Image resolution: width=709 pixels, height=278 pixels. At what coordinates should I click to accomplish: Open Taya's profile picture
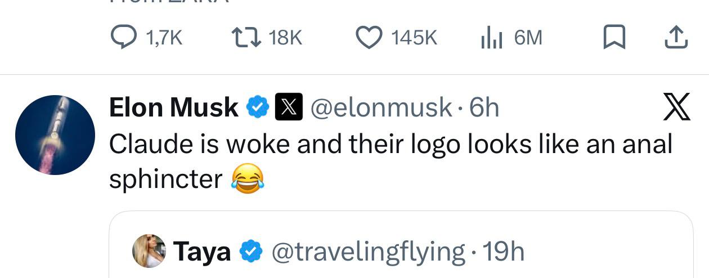point(149,251)
